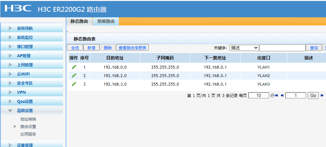Click the 目的地址 column header
Screen dimensions: 326x147
pyautogui.click(x=115, y=58)
